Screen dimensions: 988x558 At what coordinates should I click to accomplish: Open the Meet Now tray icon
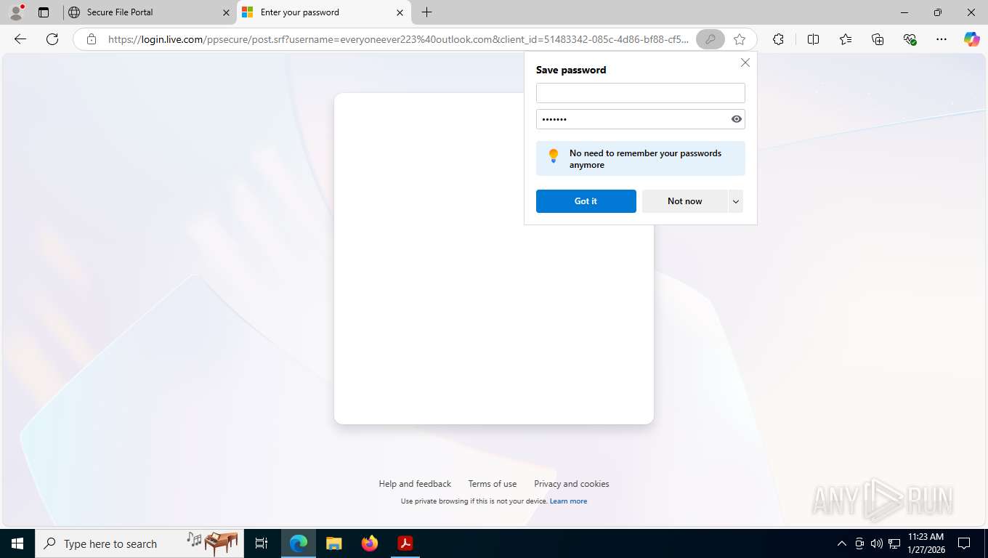(x=859, y=543)
